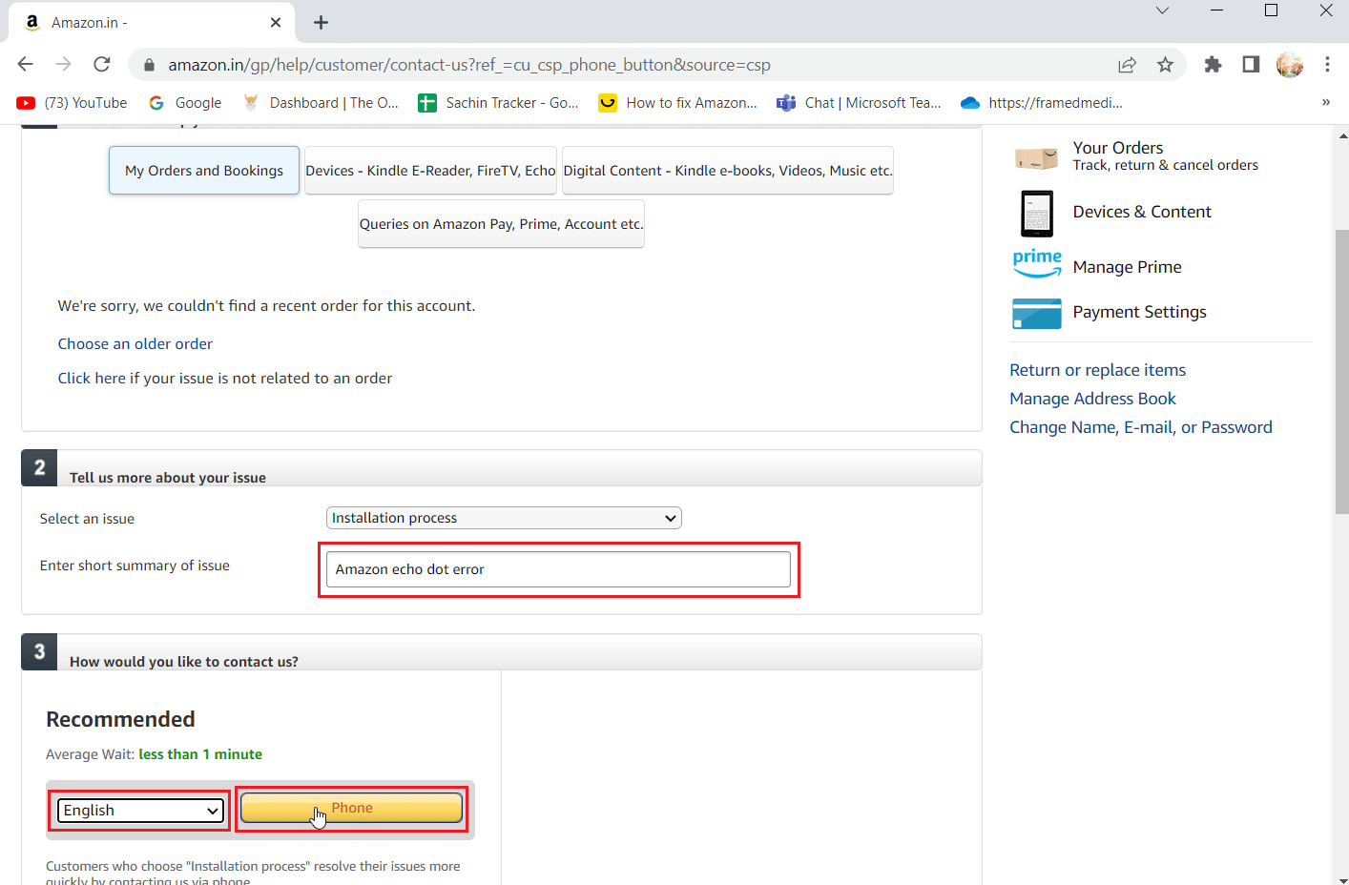Open How to fix Amazon bookmark
The width and height of the screenshot is (1349, 885).
click(677, 103)
